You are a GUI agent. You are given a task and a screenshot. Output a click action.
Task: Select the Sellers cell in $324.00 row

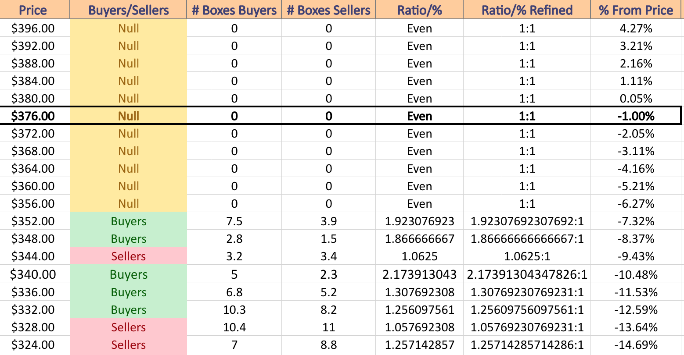pos(129,345)
